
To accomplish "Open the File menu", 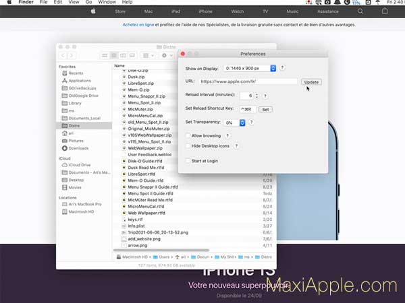I will pyautogui.click(x=43, y=2).
